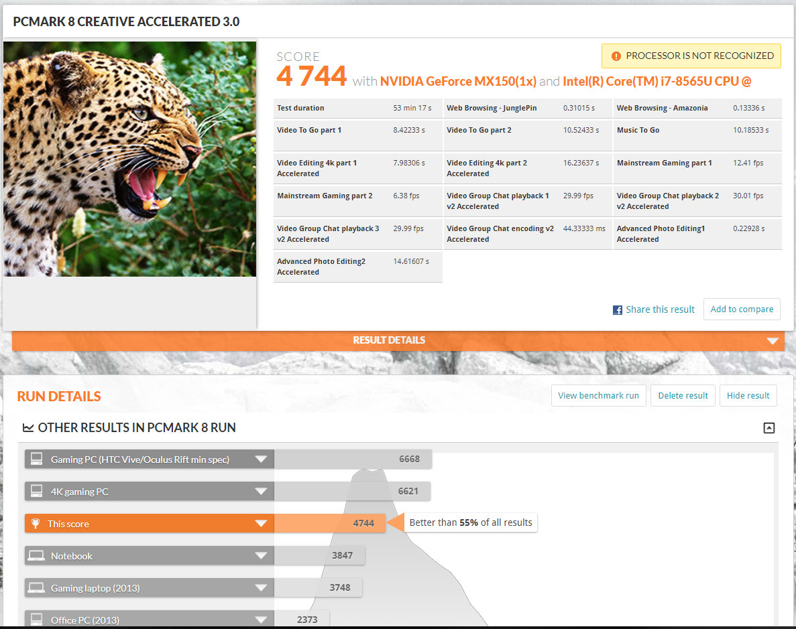Click the '30.01 fps' value

748,196
